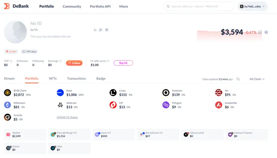Switch to the Badge tab

point(101,78)
